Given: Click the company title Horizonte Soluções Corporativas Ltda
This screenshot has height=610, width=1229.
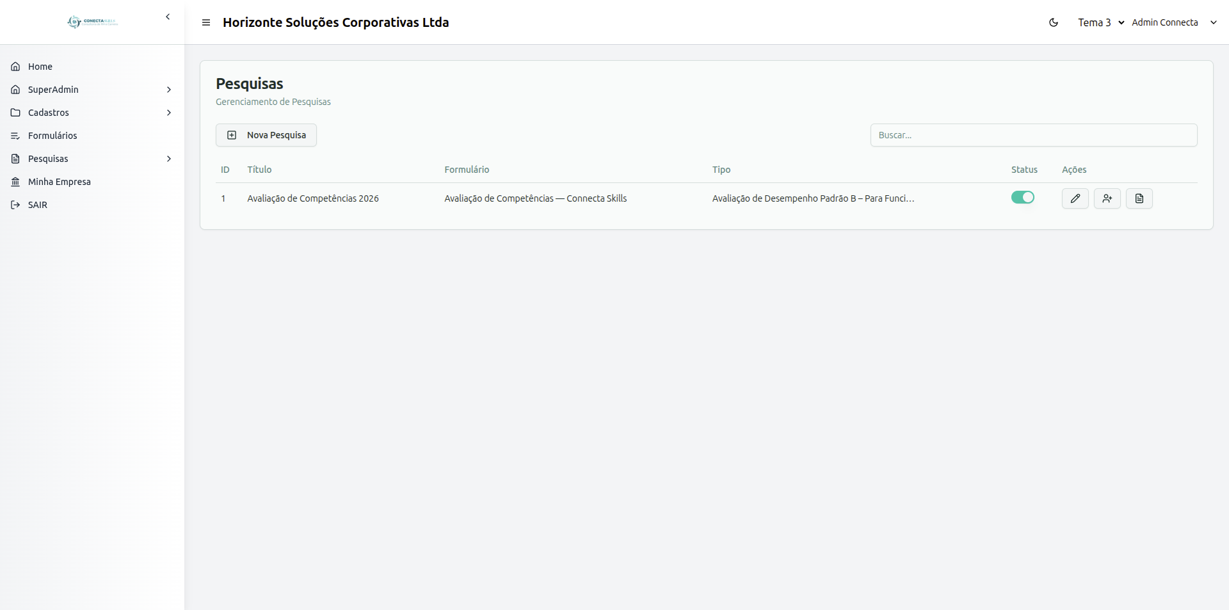Looking at the screenshot, I should 336,22.
